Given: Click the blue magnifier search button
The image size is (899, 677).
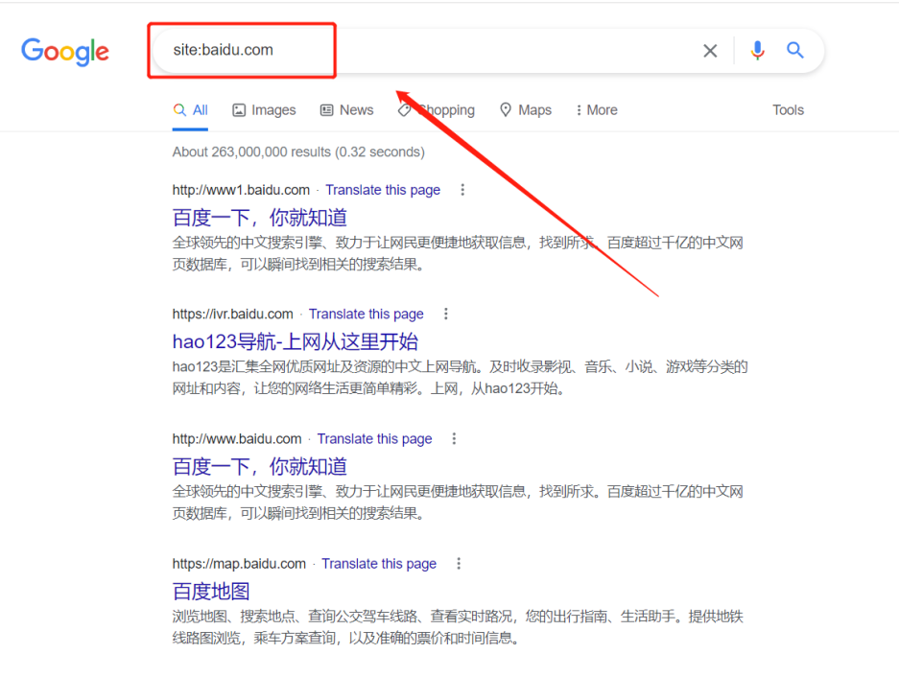Looking at the screenshot, I should pos(794,51).
